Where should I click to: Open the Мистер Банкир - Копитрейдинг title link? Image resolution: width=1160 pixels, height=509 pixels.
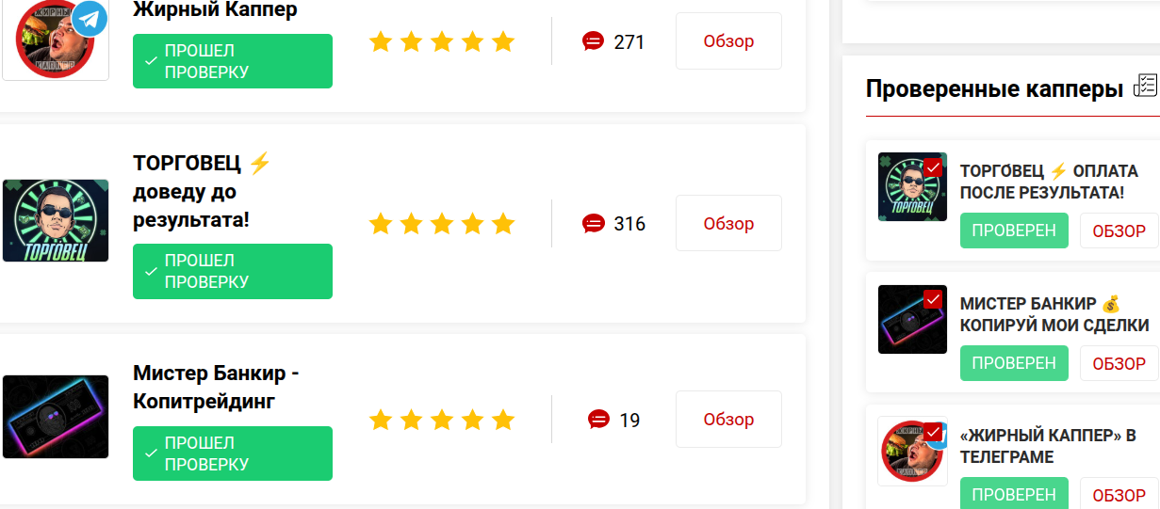pyautogui.click(x=216, y=388)
